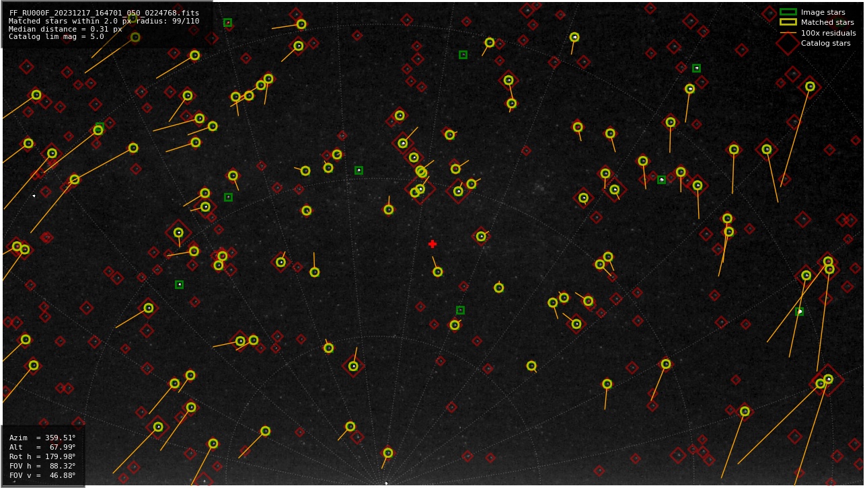
Task: Click the 'Rot h = 179.98°' value
Action: pyautogui.click(x=42, y=456)
